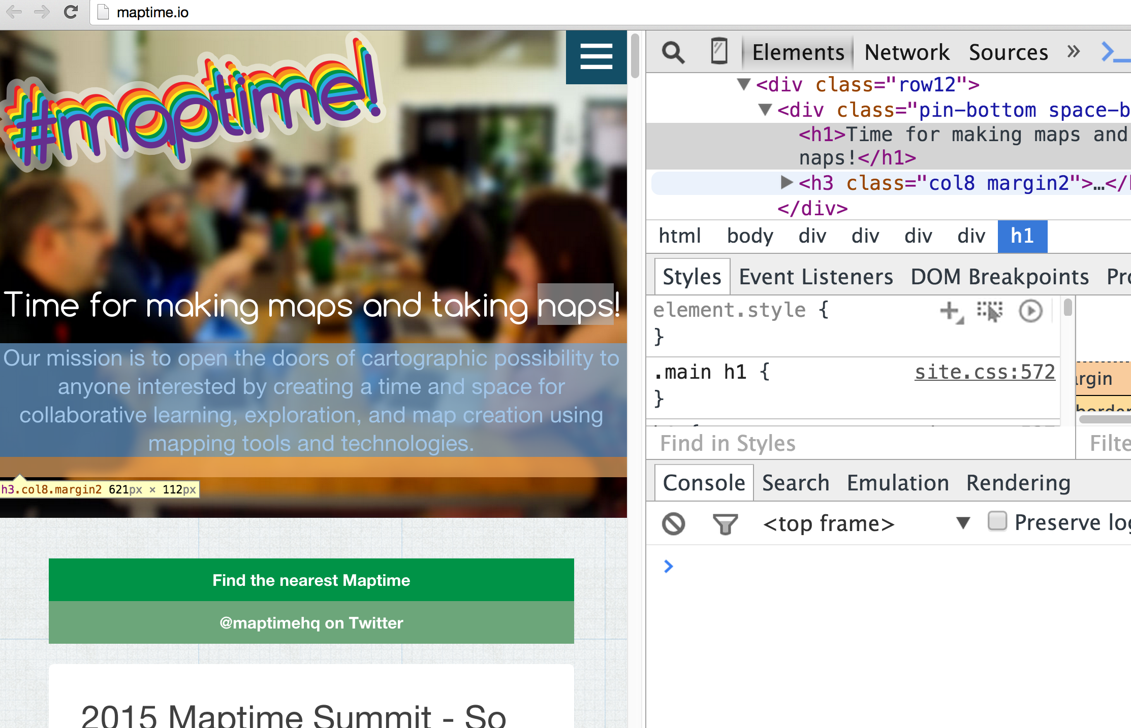Image resolution: width=1131 pixels, height=728 pixels.
Task: Click the Time for making maps headline
Action: [x=311, y=306]
